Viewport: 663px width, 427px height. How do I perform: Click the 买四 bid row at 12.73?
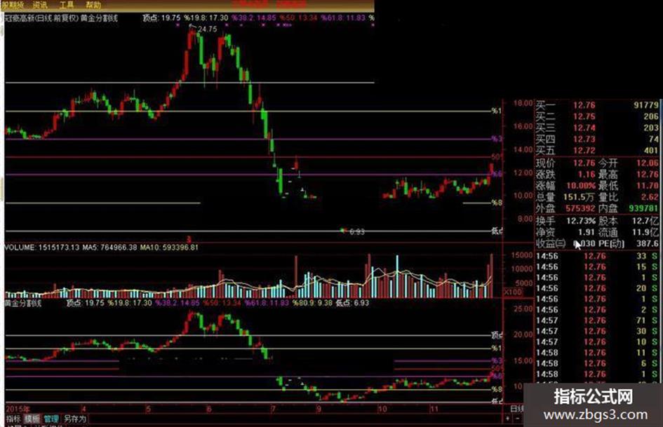[x=597, y=139]
